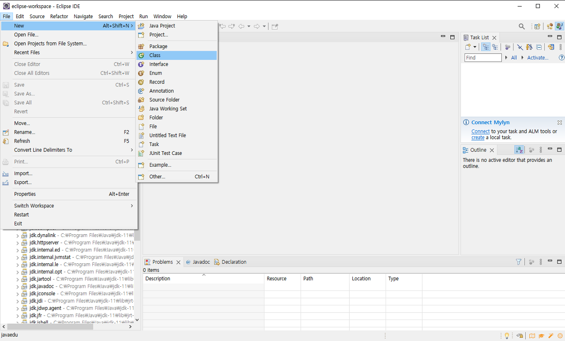This screenshot has height=341, width=565.
Task: Select JUnit Test Case entry
Action: click(x=177, y=153)
